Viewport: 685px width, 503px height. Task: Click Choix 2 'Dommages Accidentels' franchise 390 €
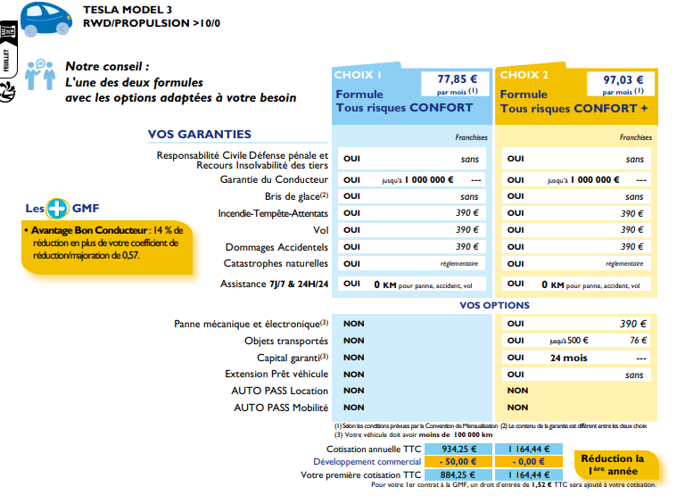point(631,247)
